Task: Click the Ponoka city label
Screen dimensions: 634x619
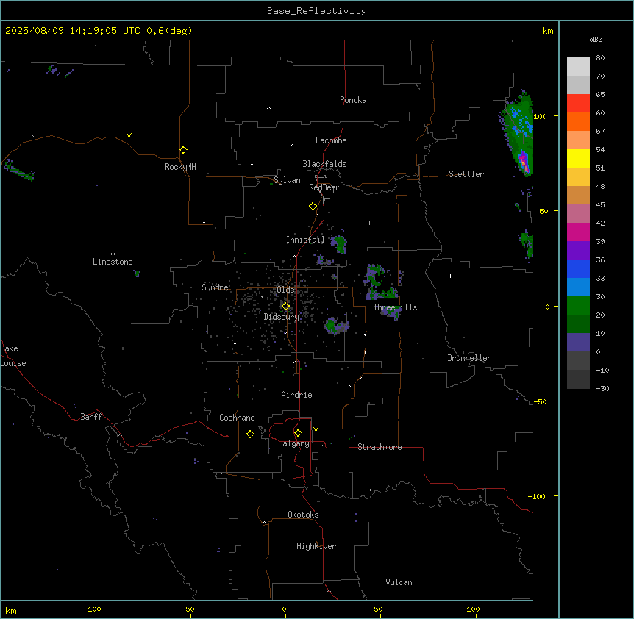Action: tap(353, 100)
